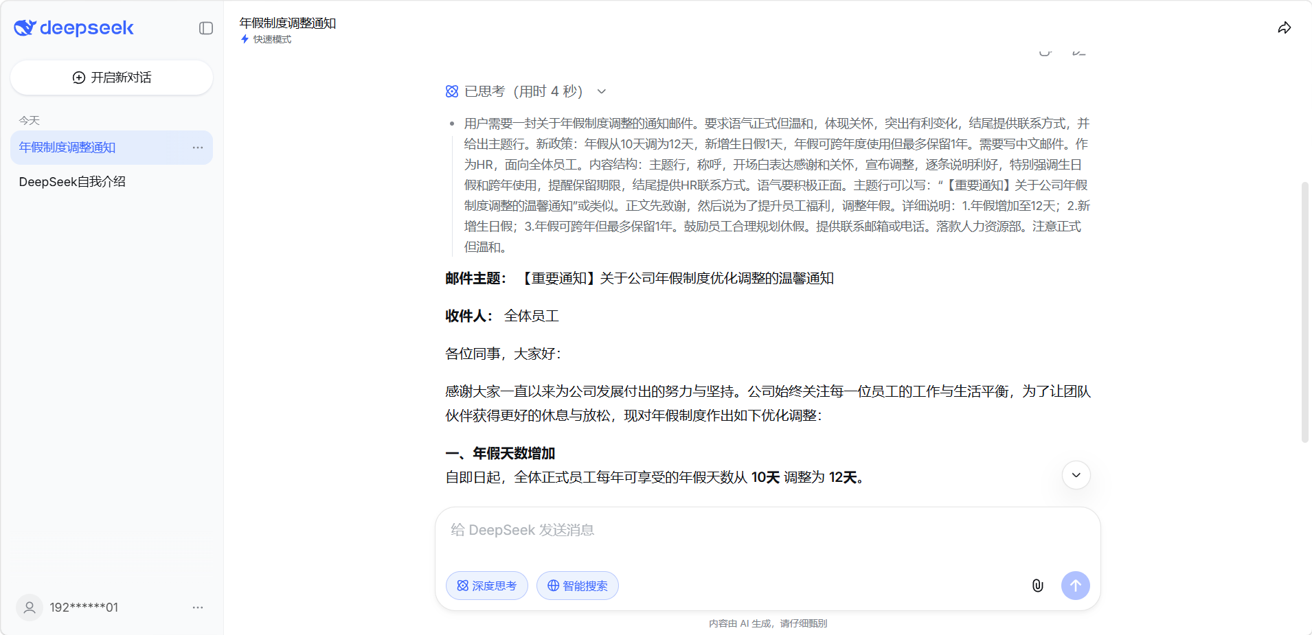Click the 已思考 (用时 4 秒) label
Viewport: 1312px width, 635px height.
tap(523, 91)
